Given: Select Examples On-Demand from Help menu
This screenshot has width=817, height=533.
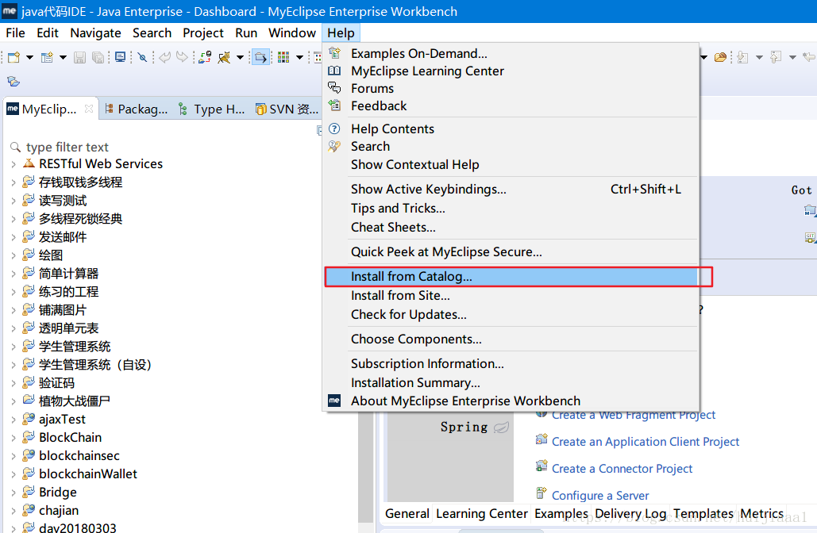Looking at the screenshot, I should pyautogui.click(x=511, y=54).
